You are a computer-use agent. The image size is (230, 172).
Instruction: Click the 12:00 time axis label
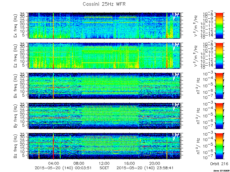click(104, 163)
